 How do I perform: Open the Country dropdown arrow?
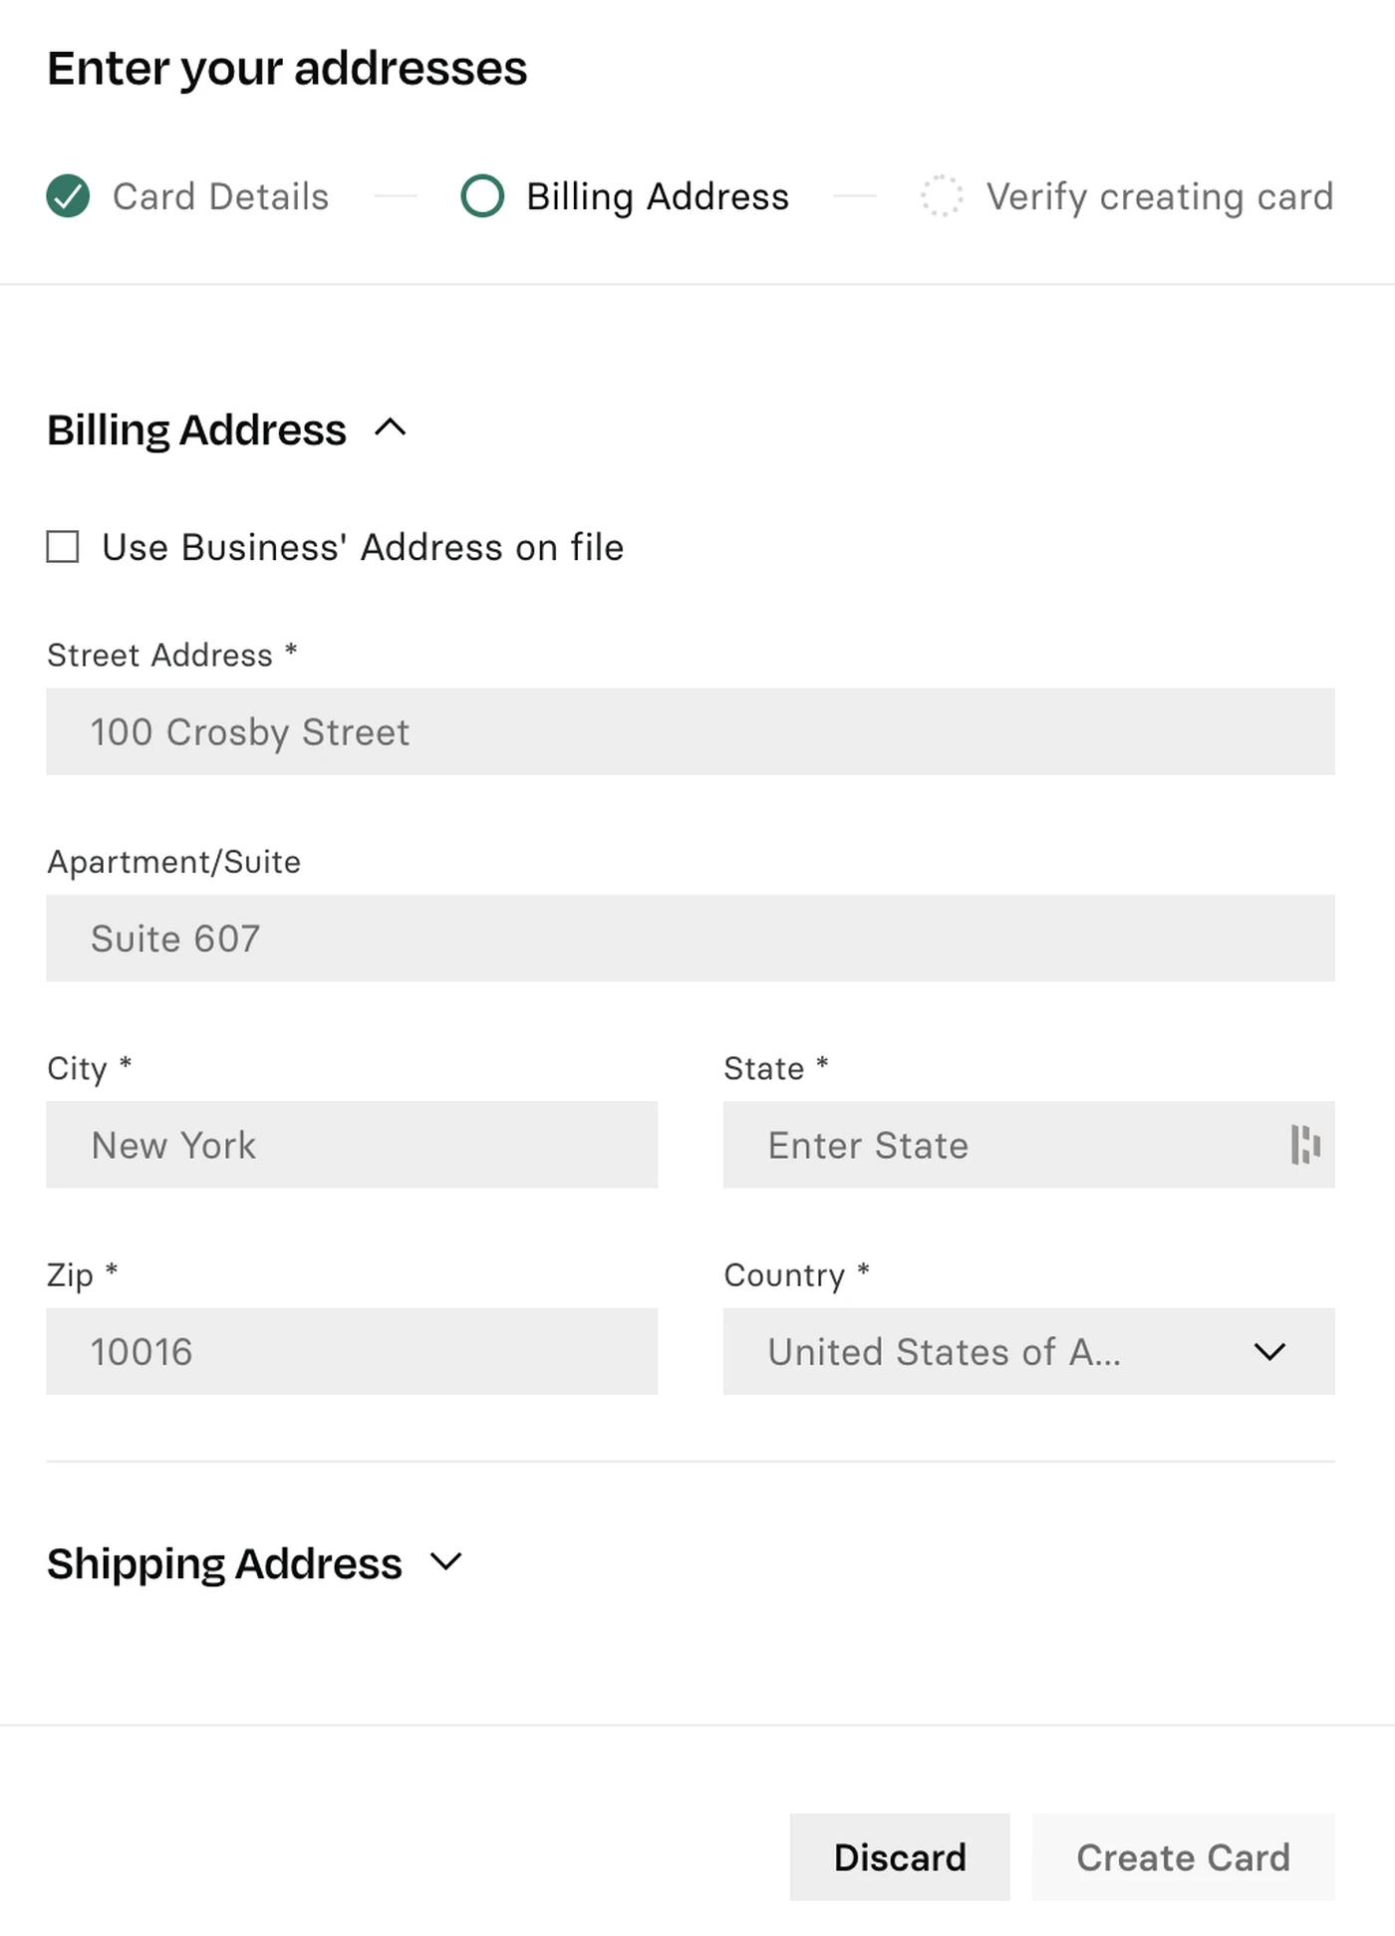point(1269,1352)
